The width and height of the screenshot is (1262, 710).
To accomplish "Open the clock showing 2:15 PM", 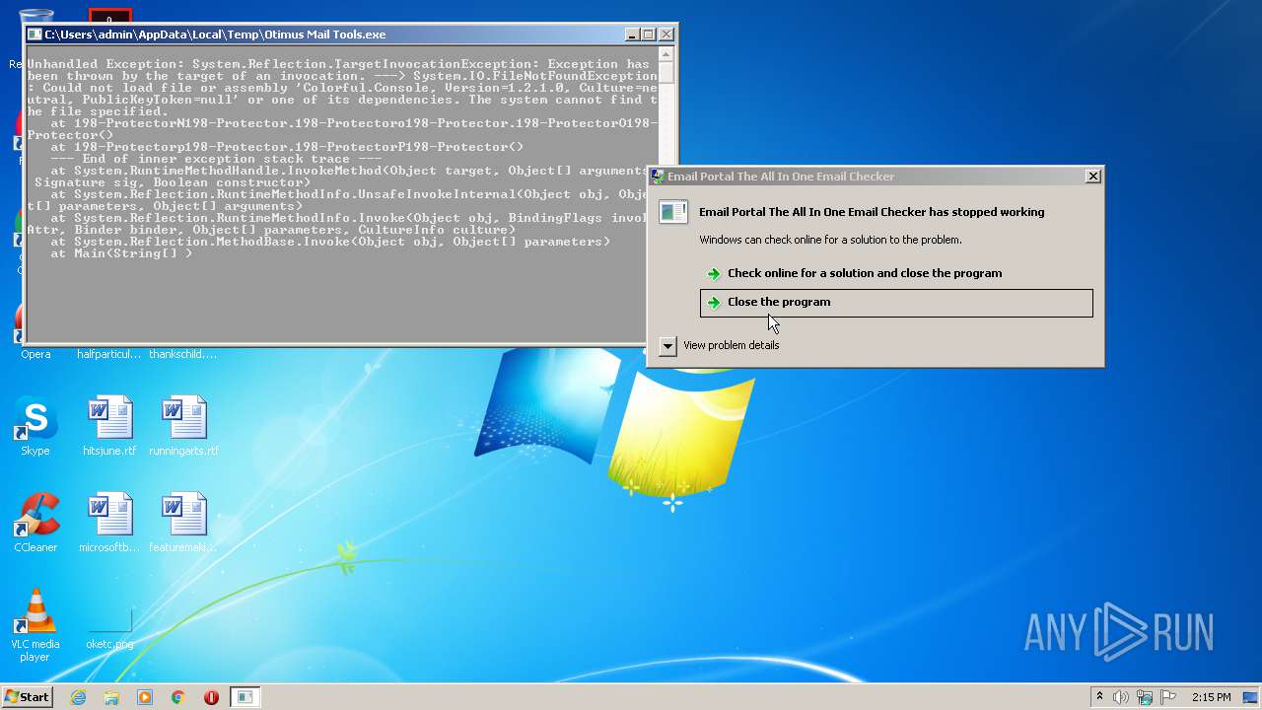I will point(1211,697).
